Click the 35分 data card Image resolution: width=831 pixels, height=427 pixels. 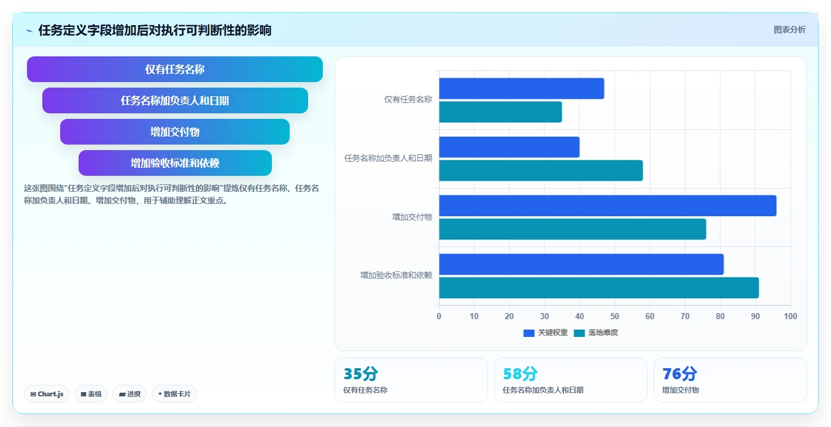tap(411, 380)
